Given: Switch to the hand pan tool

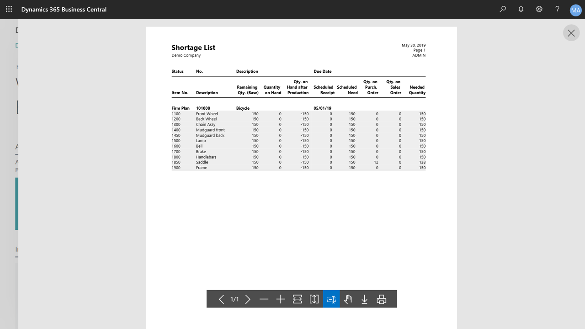Looking at the screenshot, I should [348, 299].
